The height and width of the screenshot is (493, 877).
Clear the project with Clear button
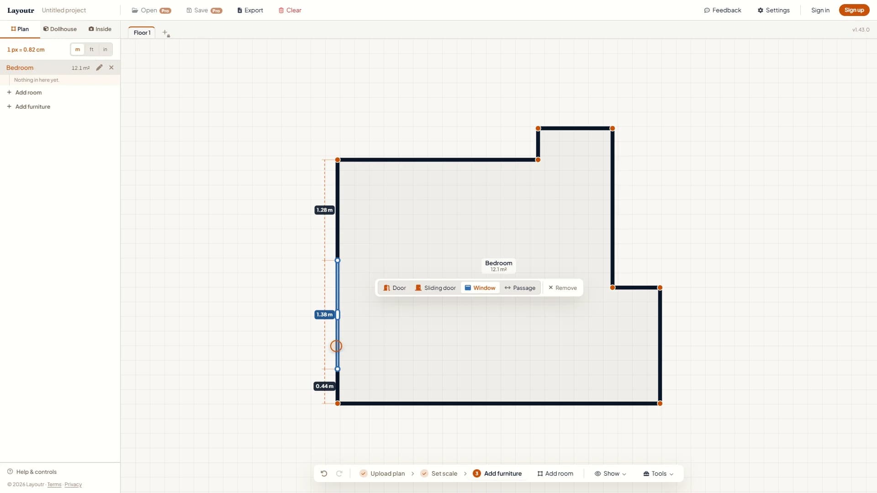click(x=290, y=10)
